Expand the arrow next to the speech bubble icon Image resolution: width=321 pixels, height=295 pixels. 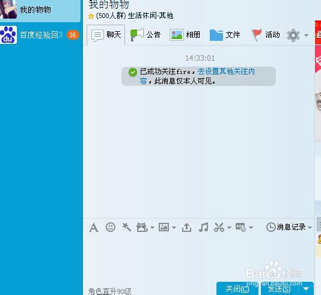click(251, 228)
